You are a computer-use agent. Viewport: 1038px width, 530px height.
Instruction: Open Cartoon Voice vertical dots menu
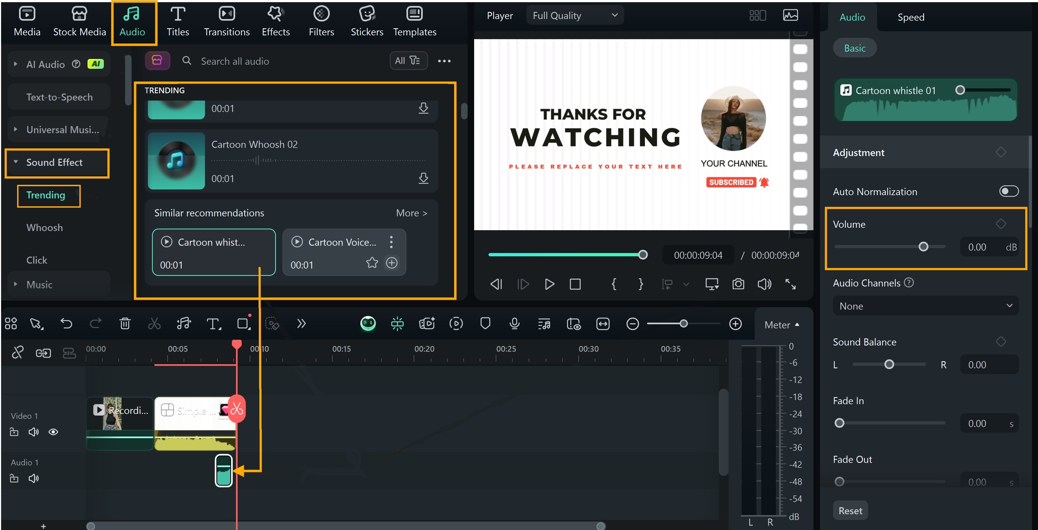(x=391, y=242)
